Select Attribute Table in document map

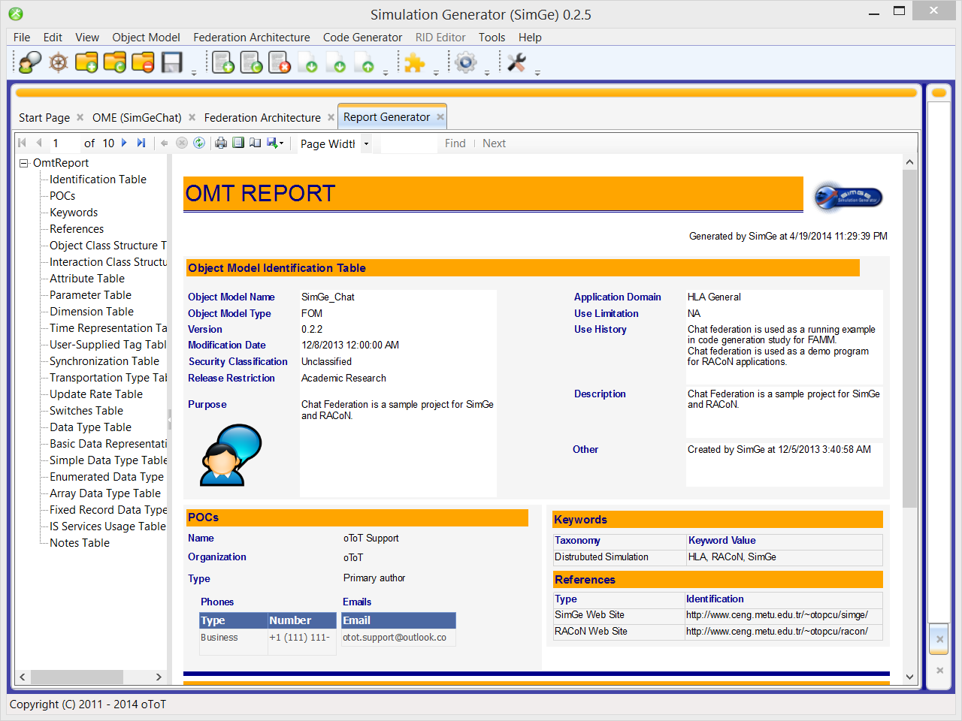click(87, 279)
